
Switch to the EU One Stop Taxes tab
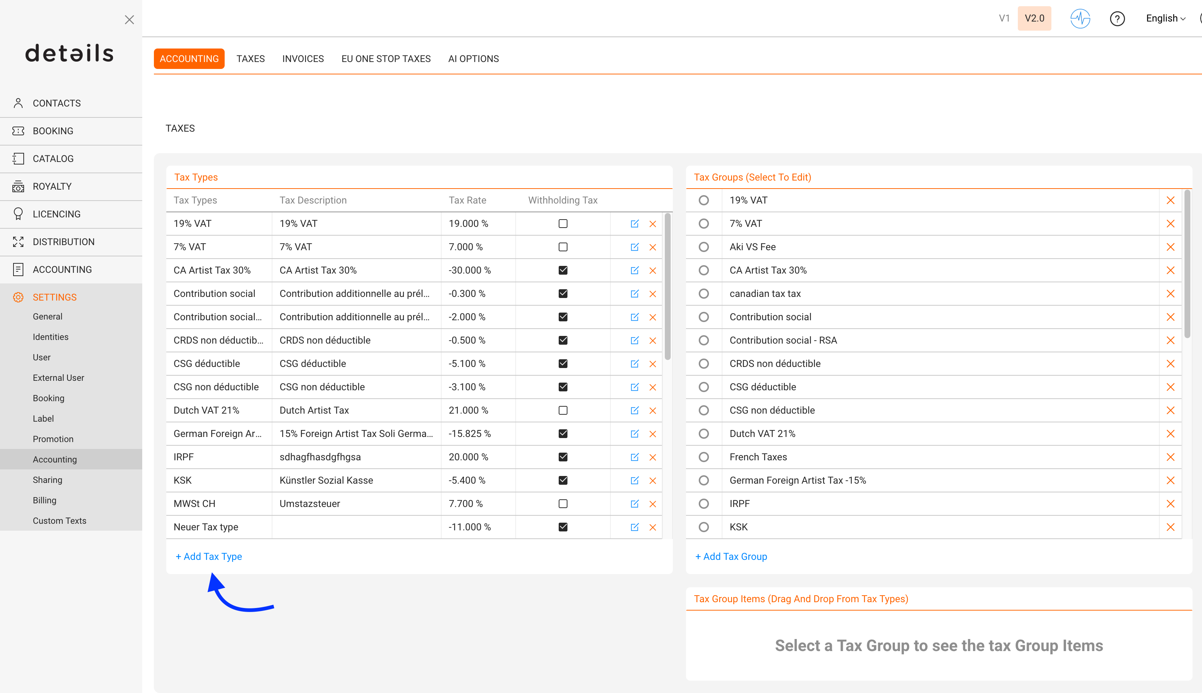pos(386,59)
